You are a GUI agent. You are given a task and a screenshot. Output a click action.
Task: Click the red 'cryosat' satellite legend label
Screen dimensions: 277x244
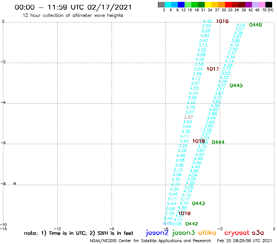click(237, 233)
